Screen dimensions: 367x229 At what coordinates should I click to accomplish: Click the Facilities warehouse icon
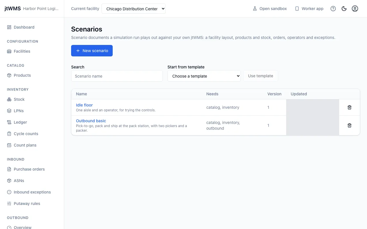click(9, 51)
